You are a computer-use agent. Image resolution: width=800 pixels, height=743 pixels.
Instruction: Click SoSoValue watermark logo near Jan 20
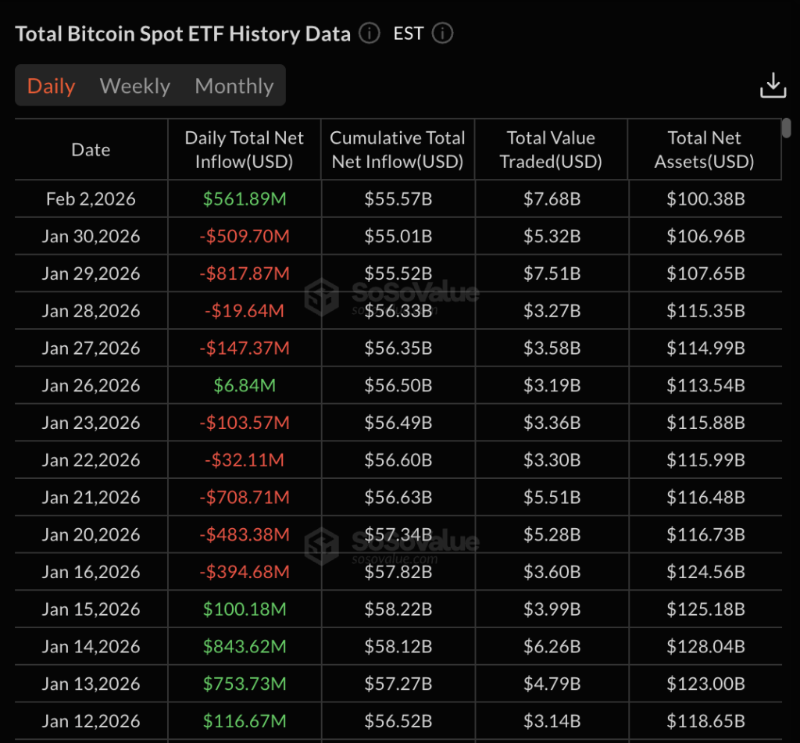[x=320, y=543]
